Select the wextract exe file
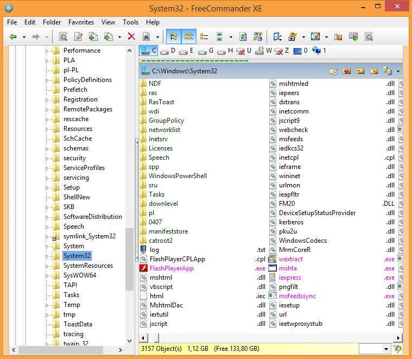This screenshot has height=359, width=412. point(290,259)
